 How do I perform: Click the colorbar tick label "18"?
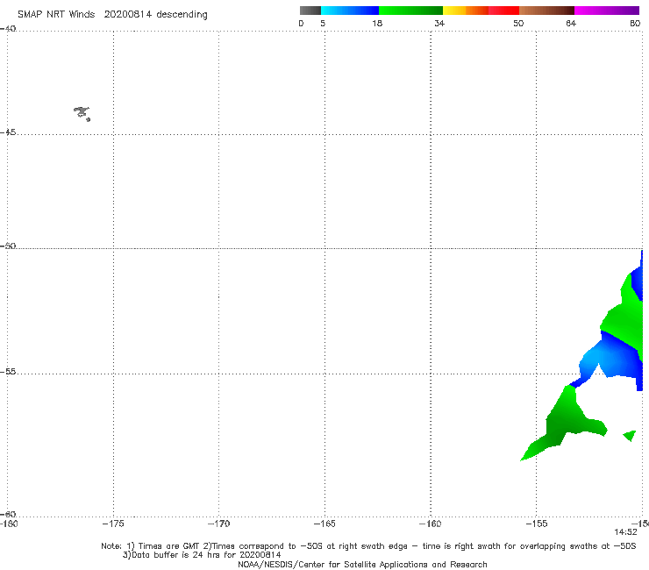377,23
